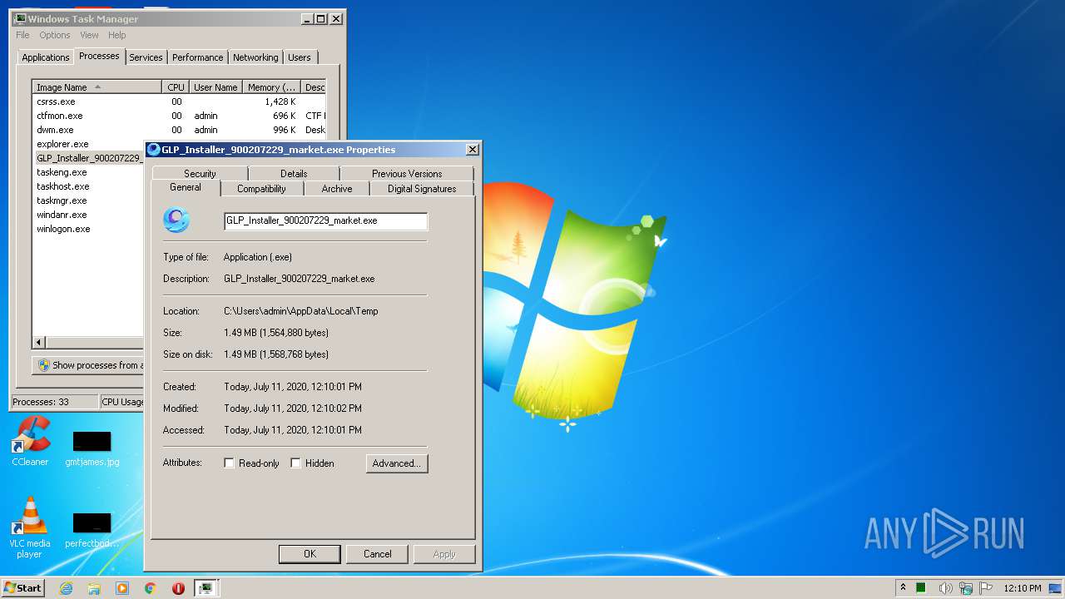Switch to the Security tab

200,174
